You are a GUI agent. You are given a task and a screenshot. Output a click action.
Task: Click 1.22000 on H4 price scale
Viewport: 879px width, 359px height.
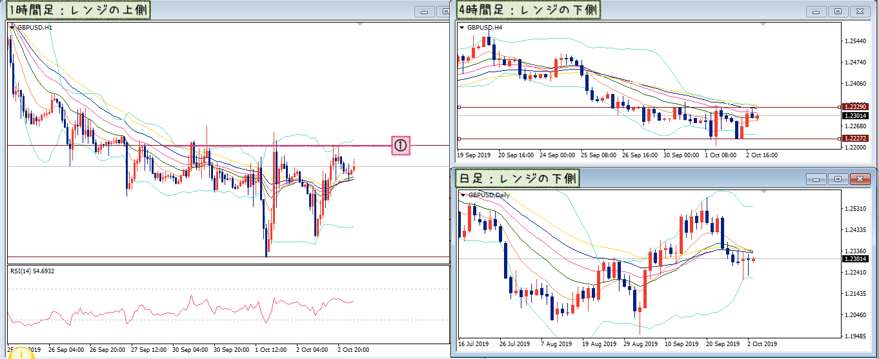(856, 148)
